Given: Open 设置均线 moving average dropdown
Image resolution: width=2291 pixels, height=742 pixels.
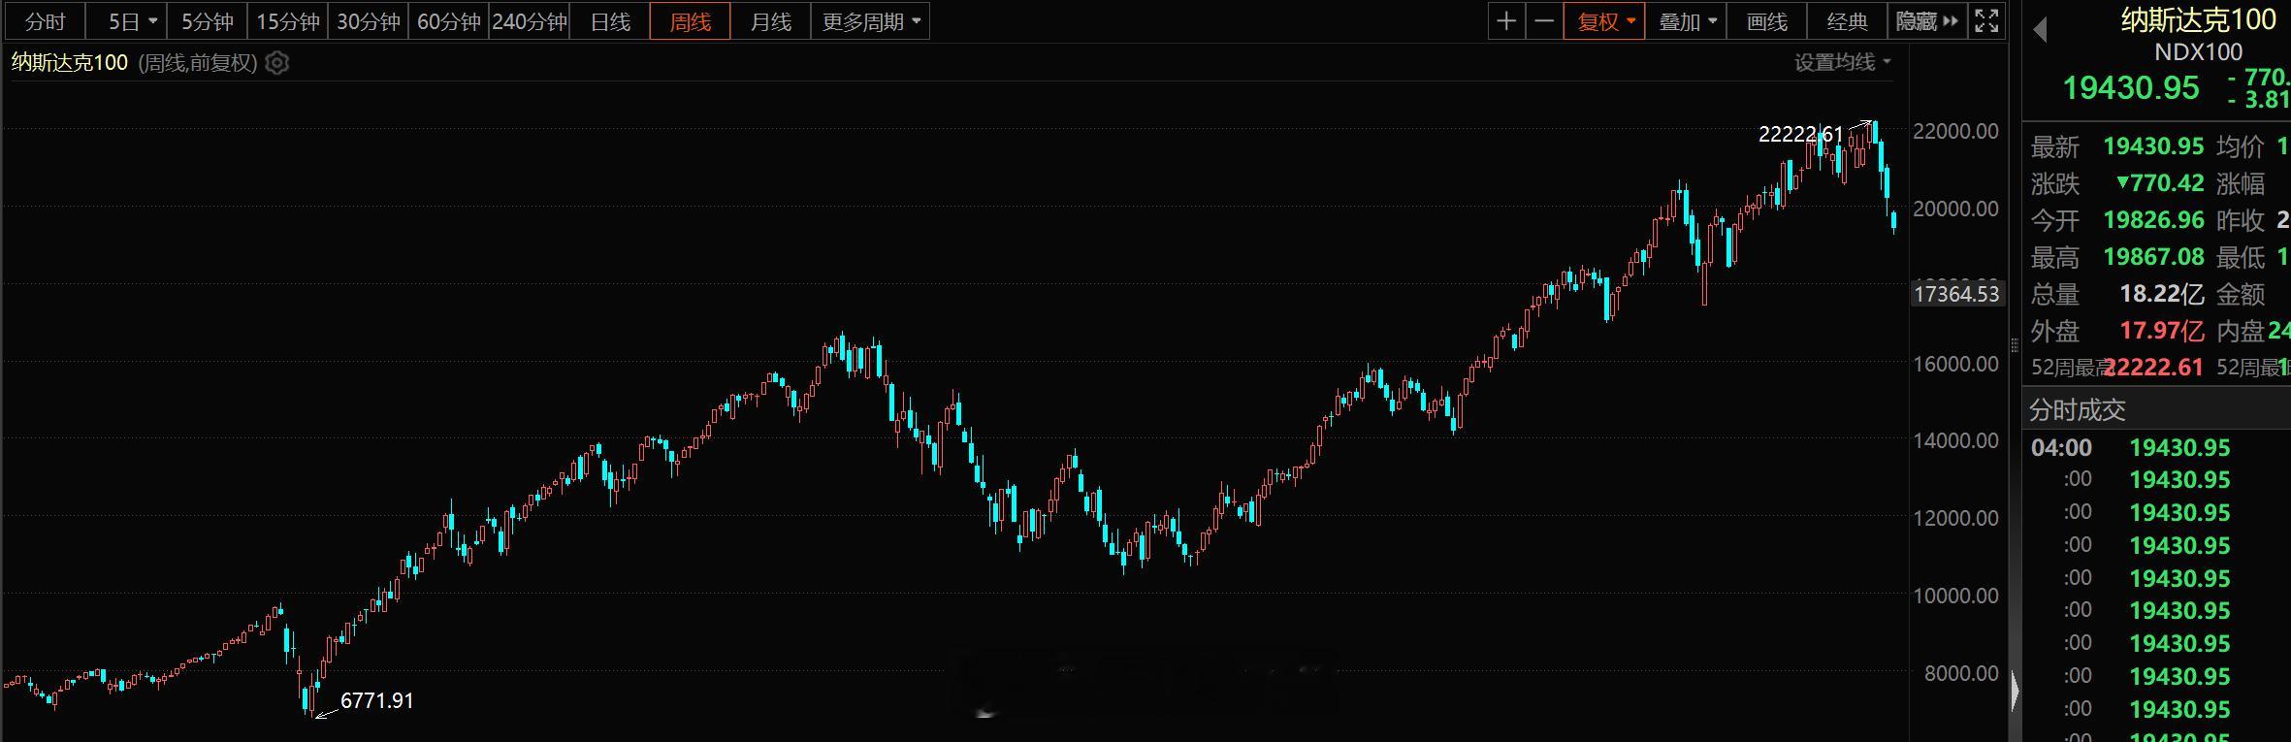Looking at the screenshot, I should pyautogui.click(x=1843, y=62).
